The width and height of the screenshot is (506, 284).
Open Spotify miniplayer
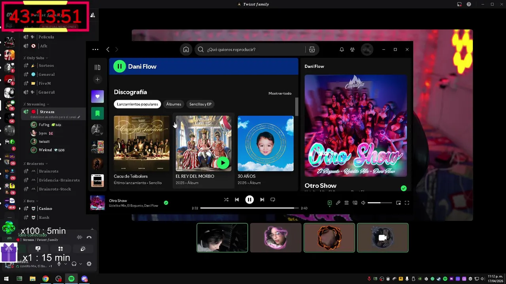click(398, 203)
